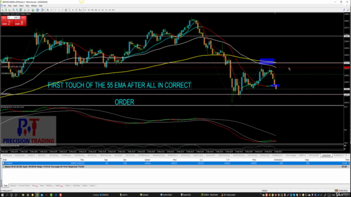The image size is (351, 197).
Task: Switch chart to D1 timeframe
Action: [106, 10]
